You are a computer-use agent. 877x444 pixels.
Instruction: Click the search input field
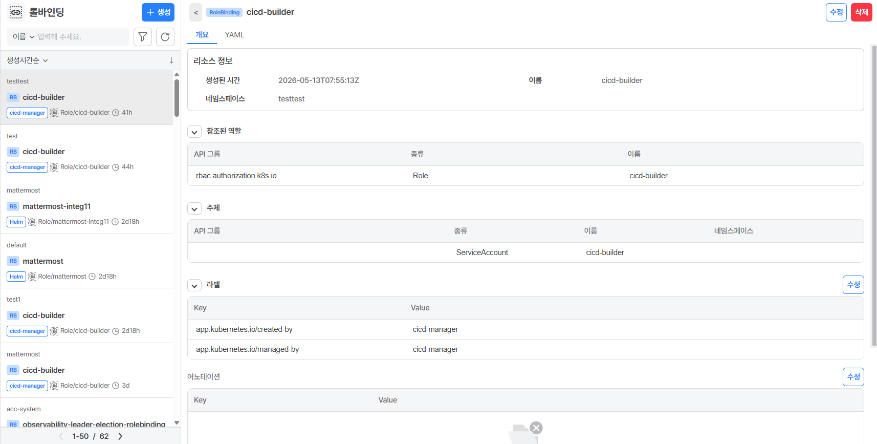(82, 37)
